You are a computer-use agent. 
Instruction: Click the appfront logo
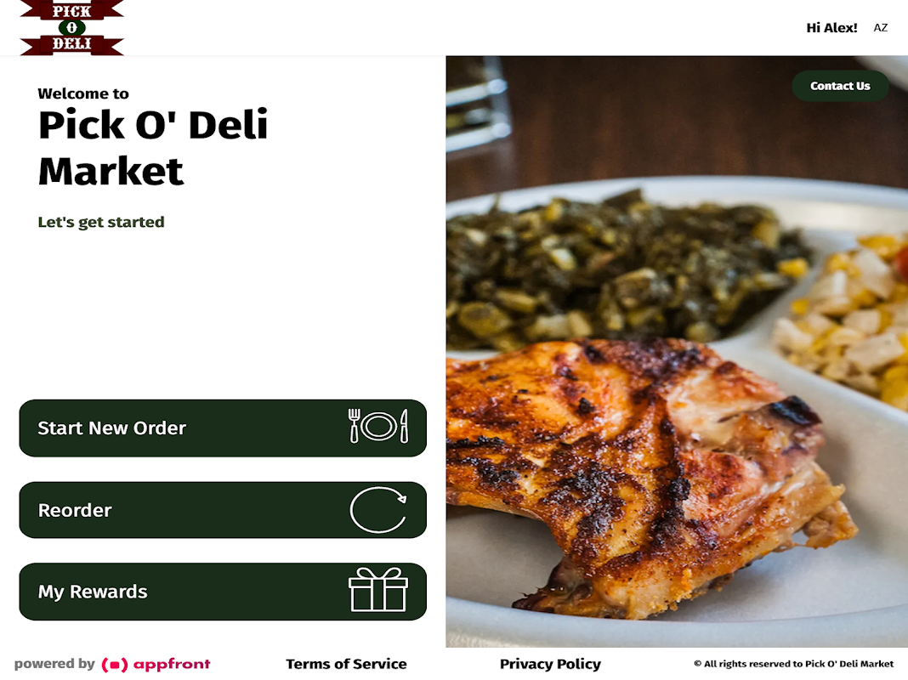coord(156,664)
